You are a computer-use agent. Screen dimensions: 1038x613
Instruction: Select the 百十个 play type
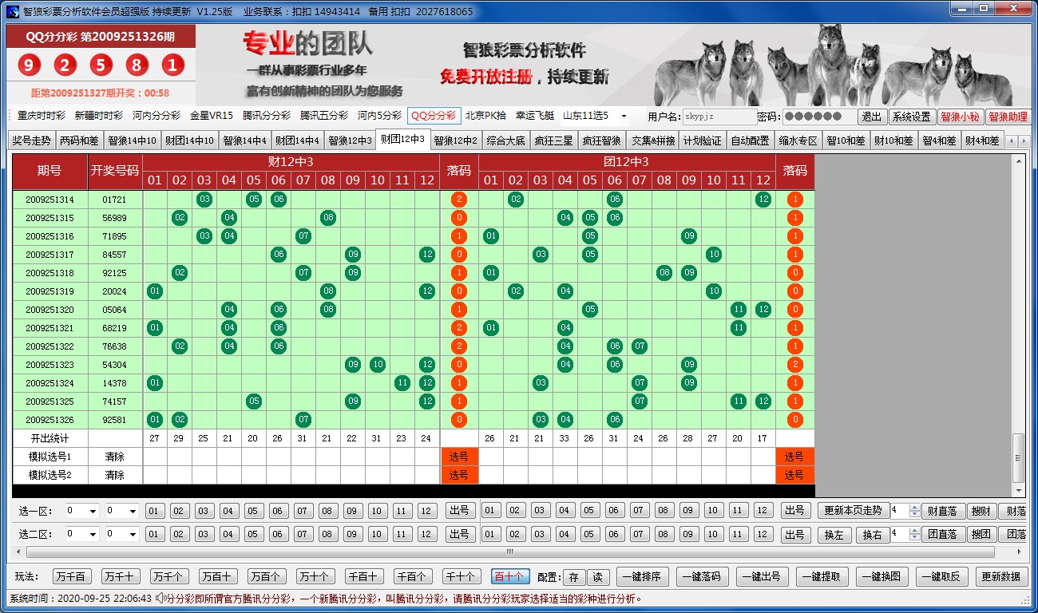(509, 577)
